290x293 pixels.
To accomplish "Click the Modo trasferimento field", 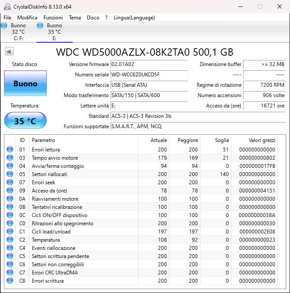I will (149, 95).
